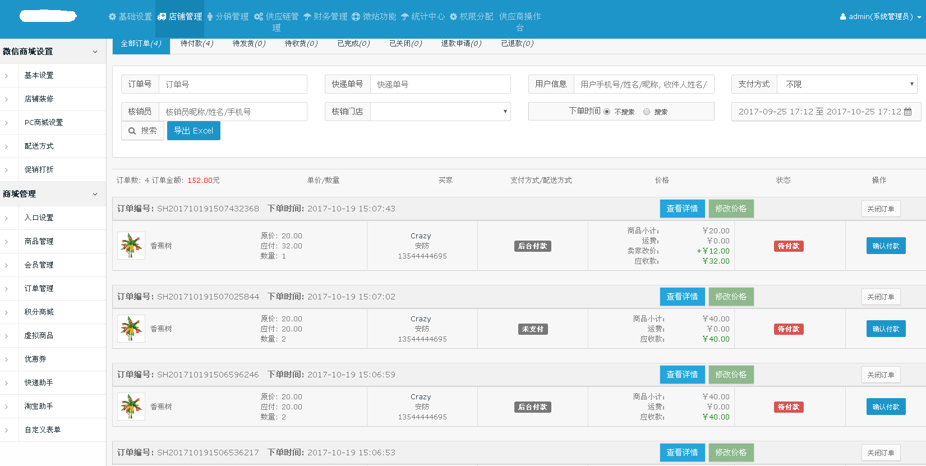926x466 pixels.
Task: Close order SH201710191507432368
Action: point(881,209)
